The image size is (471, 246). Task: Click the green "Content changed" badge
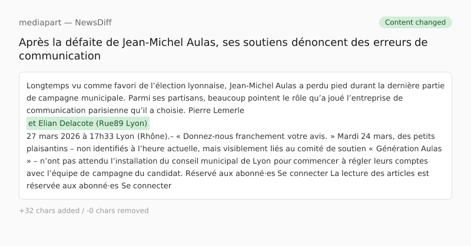point(415,22)
